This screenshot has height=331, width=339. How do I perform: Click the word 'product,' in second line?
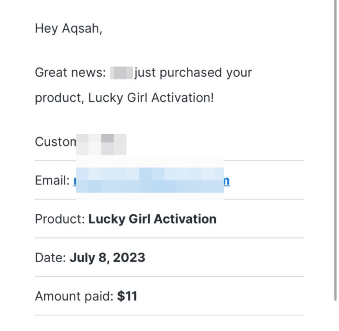(59, 98)
